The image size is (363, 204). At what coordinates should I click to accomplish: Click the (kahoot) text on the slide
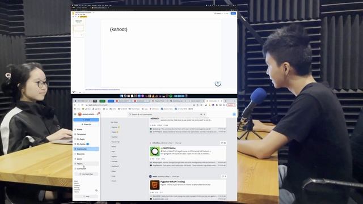(119, 29)
